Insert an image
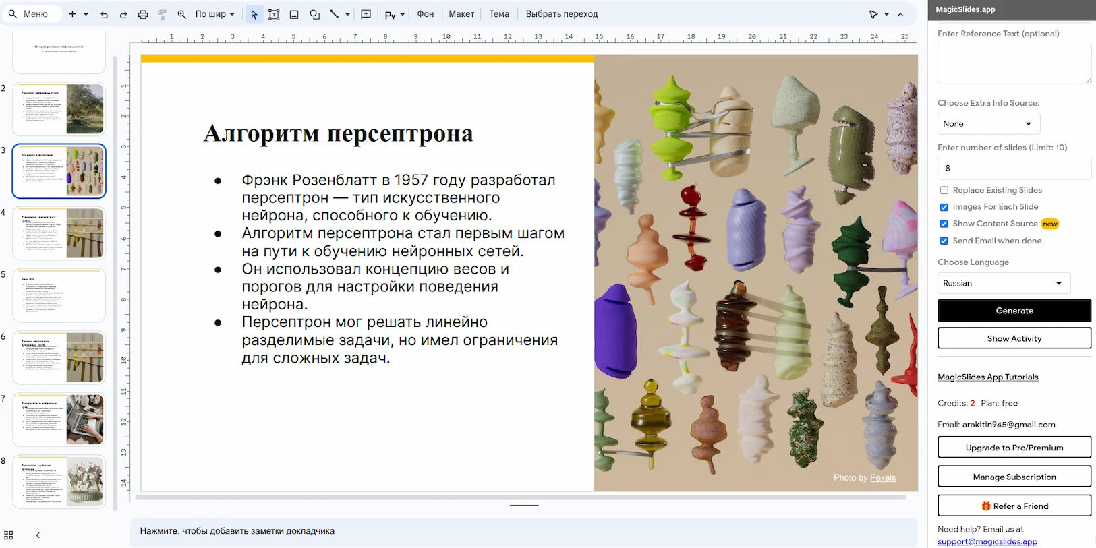 (294, 14)
